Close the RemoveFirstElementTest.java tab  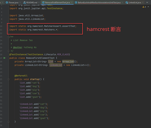pos(72,2)
